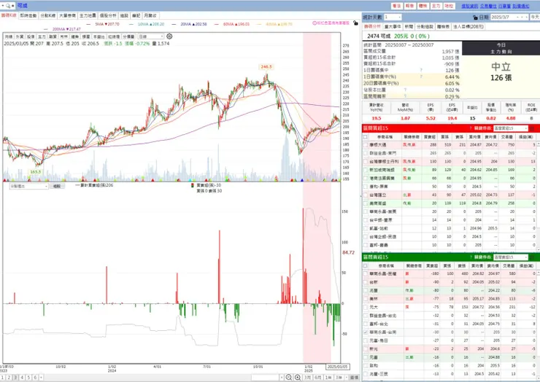540x382 pixels.
Task: Switch to the 分點K線 tab
Action: [x=48, y=16]
